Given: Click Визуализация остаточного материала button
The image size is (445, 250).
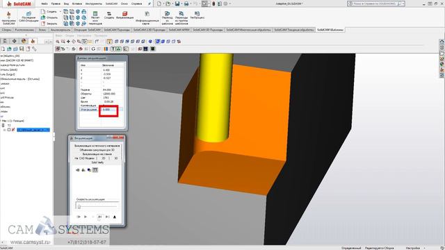Looking at the screenshot, I should click(97, 146).
